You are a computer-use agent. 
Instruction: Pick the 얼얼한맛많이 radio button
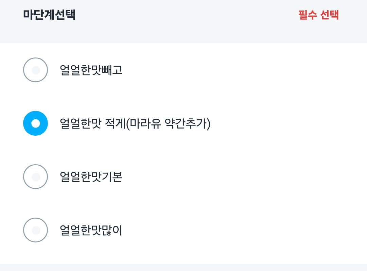point(35,230)
